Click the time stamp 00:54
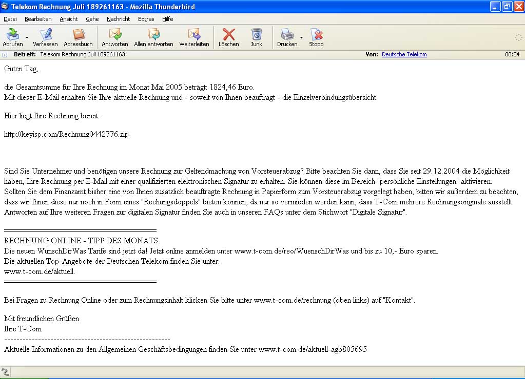This screenshot has height=379, width=525. coord(512,54)
